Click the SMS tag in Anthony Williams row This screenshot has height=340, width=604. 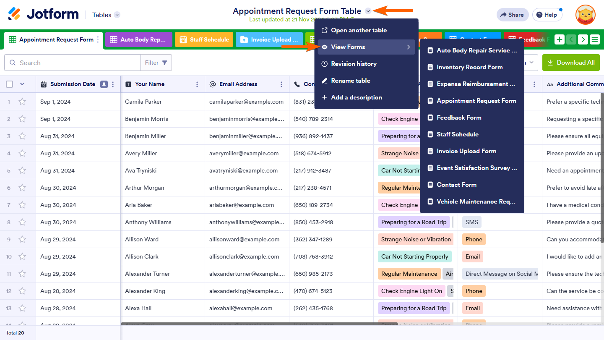[x=472, y=222]
